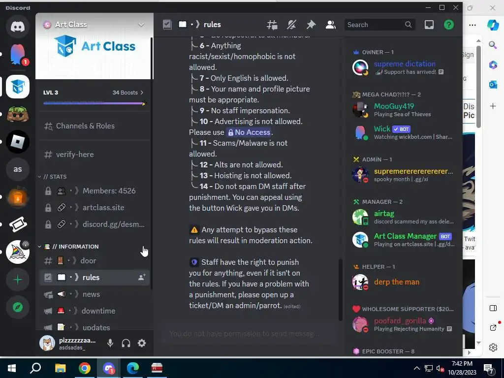
Task: Open Explore Discoverable Servers compass icon
Action: point(18,308)
